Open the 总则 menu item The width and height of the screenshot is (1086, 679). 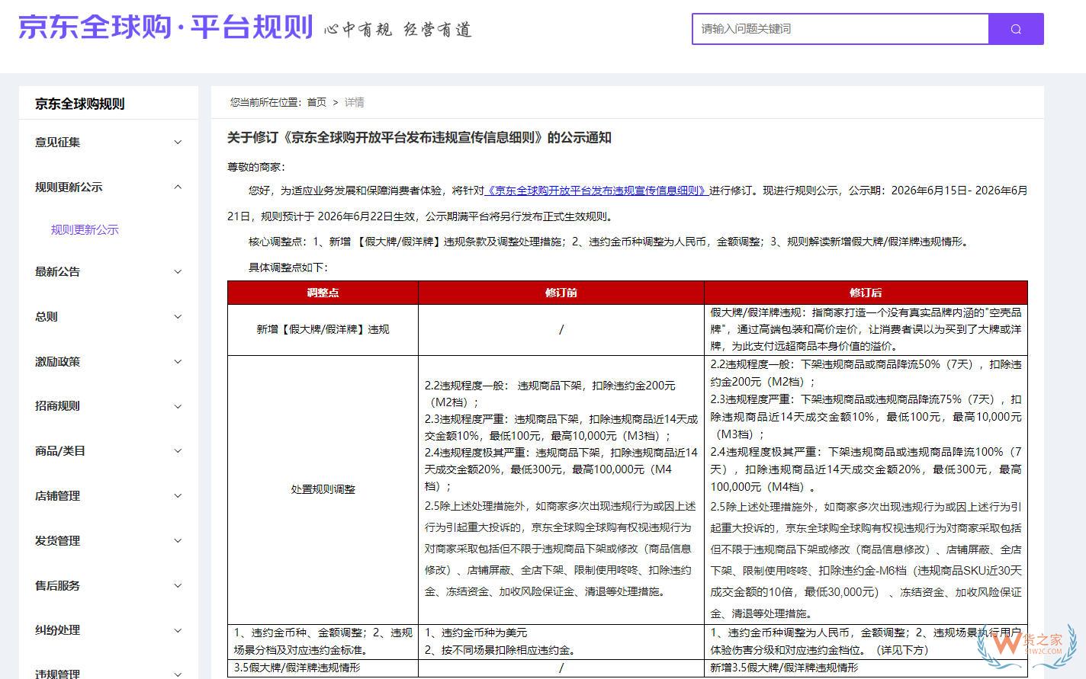pyautogui.click(x=46, y=316)
